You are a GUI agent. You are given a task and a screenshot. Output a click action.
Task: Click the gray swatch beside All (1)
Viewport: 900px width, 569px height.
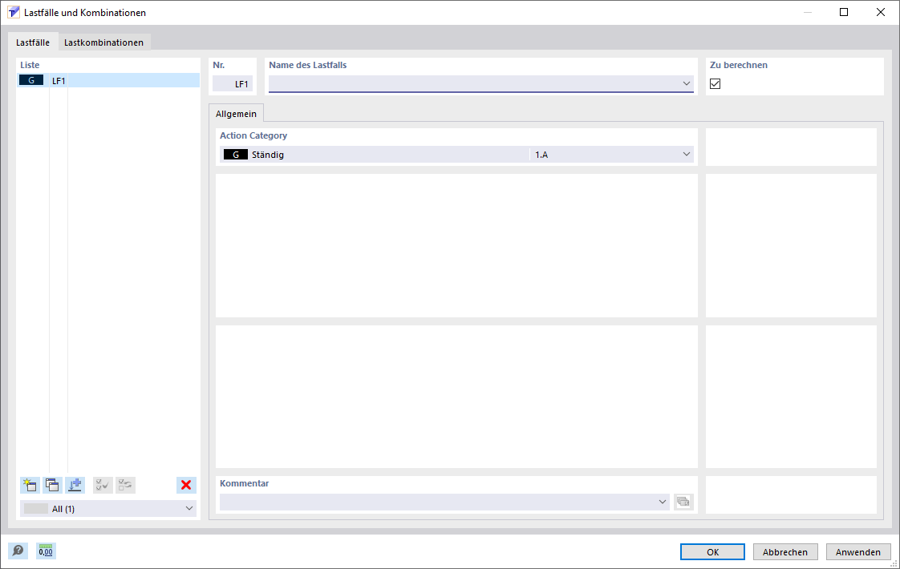tap(35, 509)
